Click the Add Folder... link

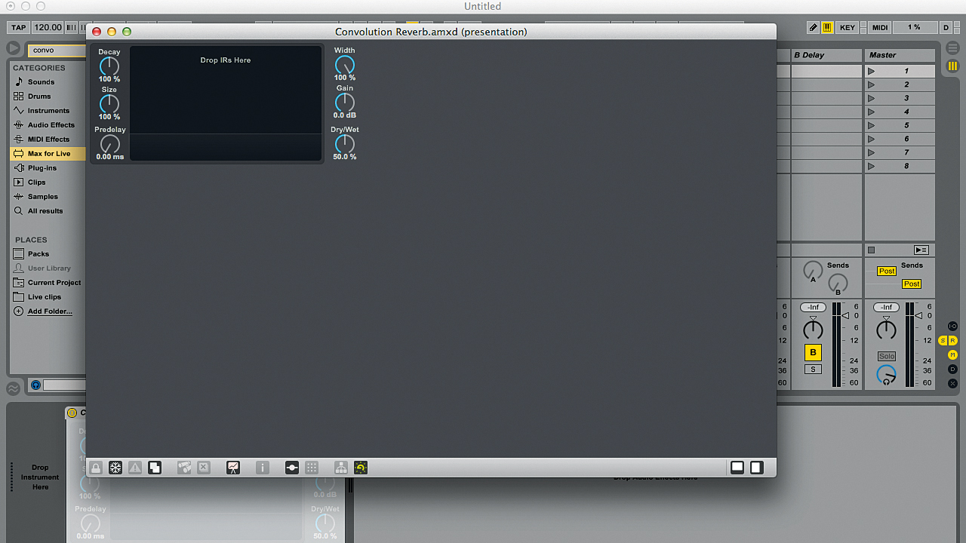pyautogui.click(x=50, y=311)
